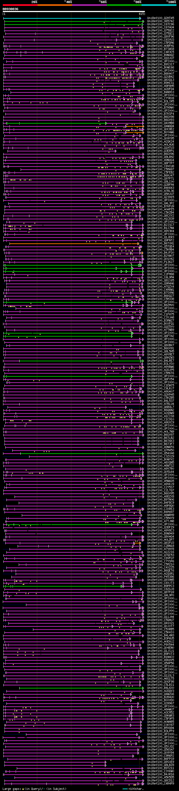Select the UniRef100_B7KFU9 label
The width and height of the screenshot is (179, 791).
160,206
